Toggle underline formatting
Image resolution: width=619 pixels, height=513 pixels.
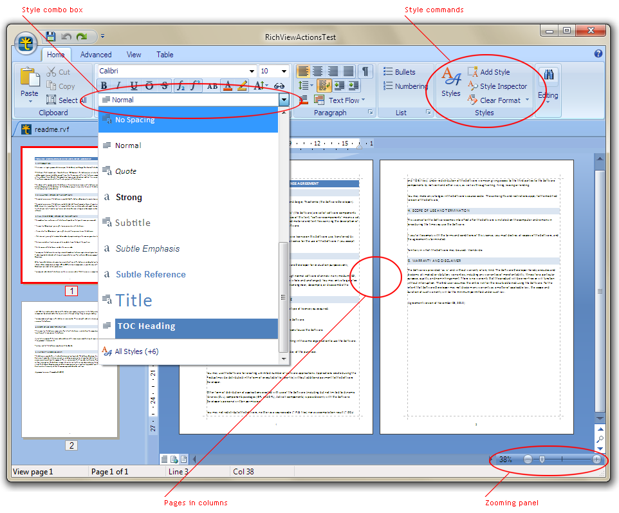(134, 86)
